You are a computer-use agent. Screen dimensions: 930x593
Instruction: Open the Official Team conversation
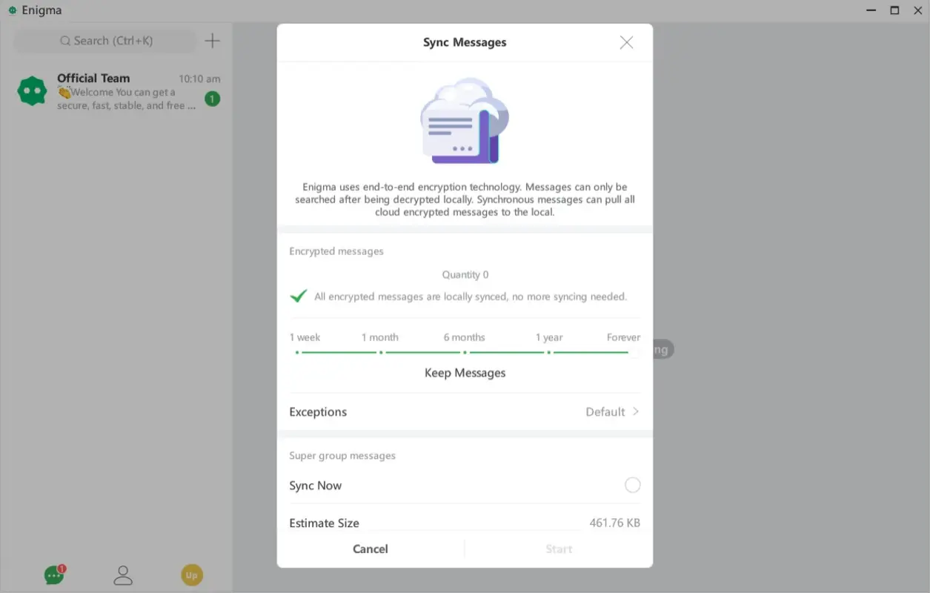point(119,90)
